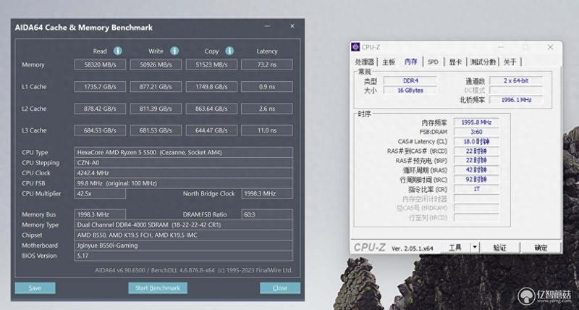Screen dimensions: 579x310
Task: Click the 2 x 64-bit channel field
Action: point(516,80)
